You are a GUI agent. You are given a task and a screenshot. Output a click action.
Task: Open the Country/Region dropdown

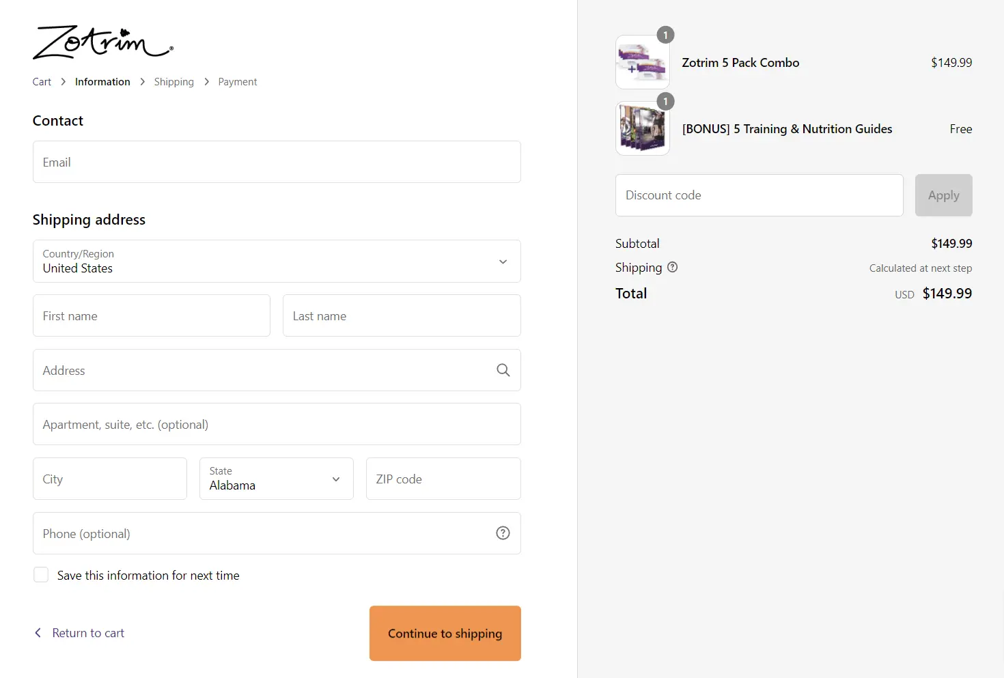277,261
